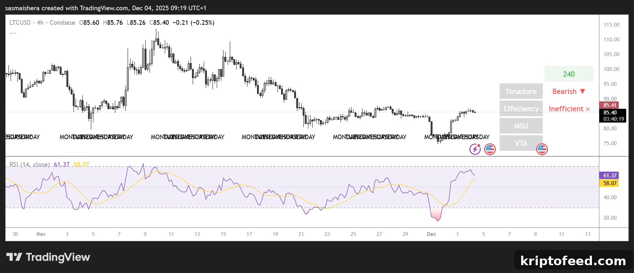The width and height of the screenshot is (634, 273).
Task: Click the 115.00 price axis value
Action: pos(611,25)
